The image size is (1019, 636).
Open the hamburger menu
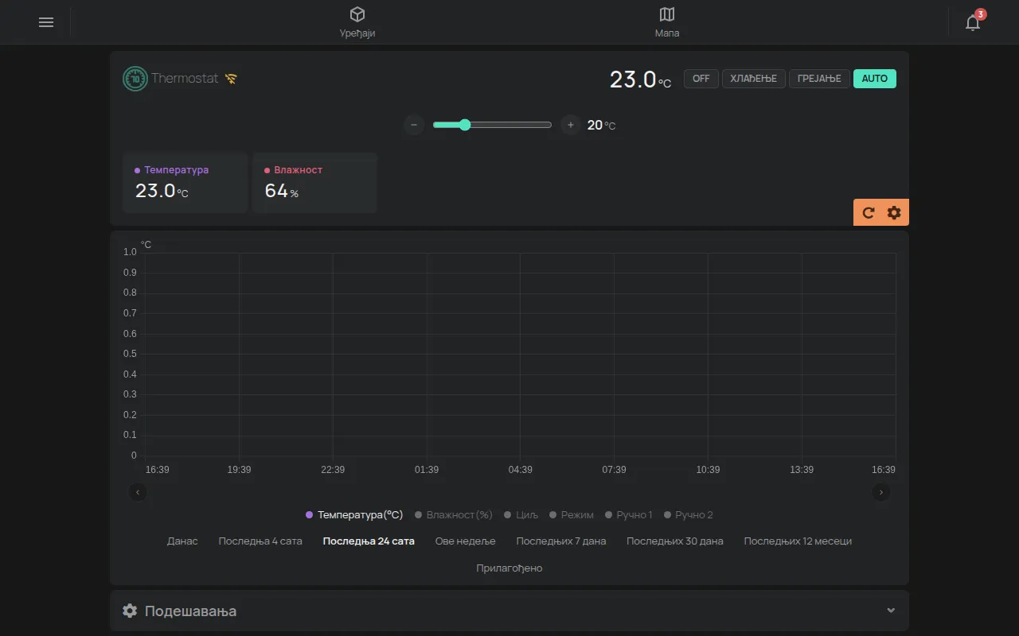tap(46, 22)
